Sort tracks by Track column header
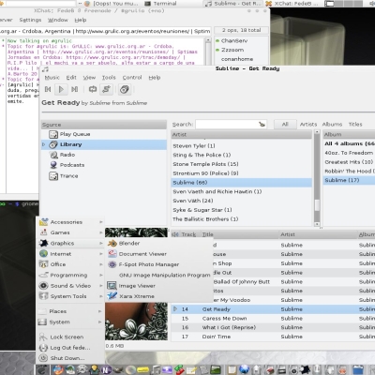This screenshot has width=375, height=375. [188, 234]
